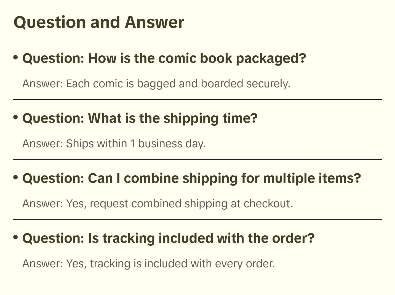Click "Yes, tracking is included with every order"
Viewport: 395px width, 295px height.
click(x=170, y=264)
